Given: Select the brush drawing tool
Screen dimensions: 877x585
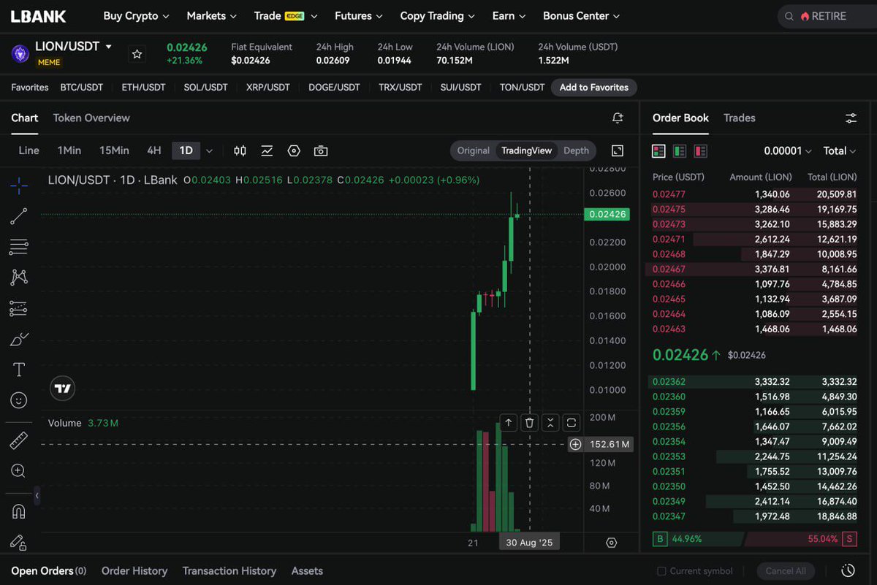Looking at the screenshot, I should tap(19, 340).
